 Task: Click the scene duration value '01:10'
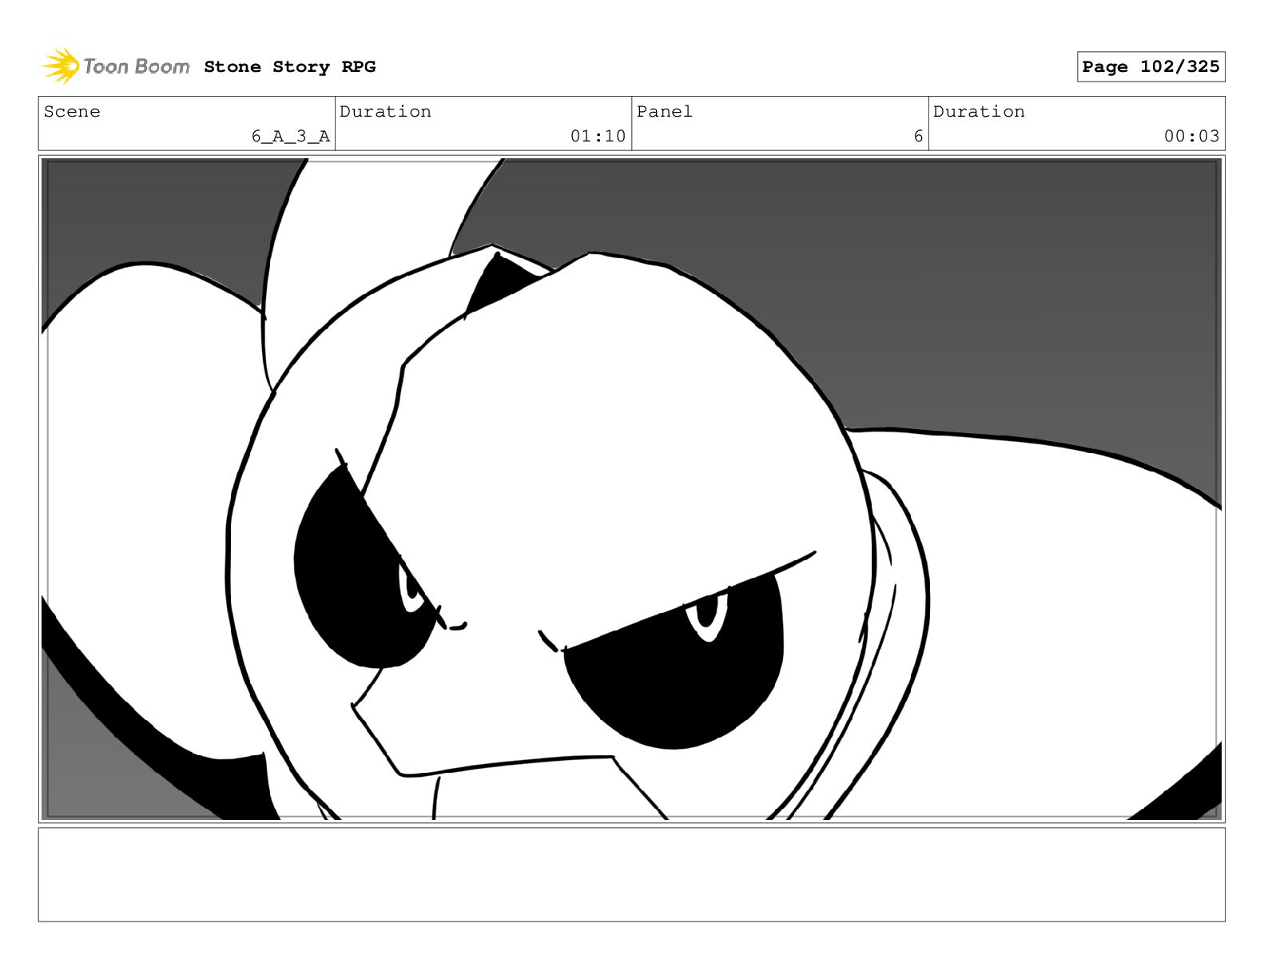(598, 137)
